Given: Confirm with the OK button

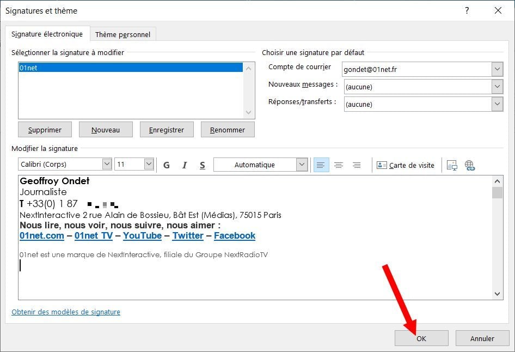Looking at the screenshot, I should (x=421, y=338).
